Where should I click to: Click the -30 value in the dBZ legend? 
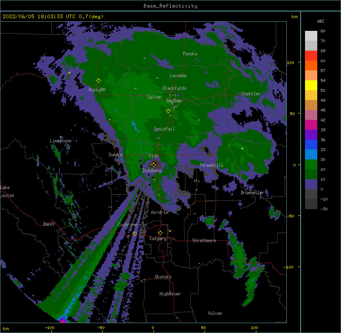tap(324, 209)
